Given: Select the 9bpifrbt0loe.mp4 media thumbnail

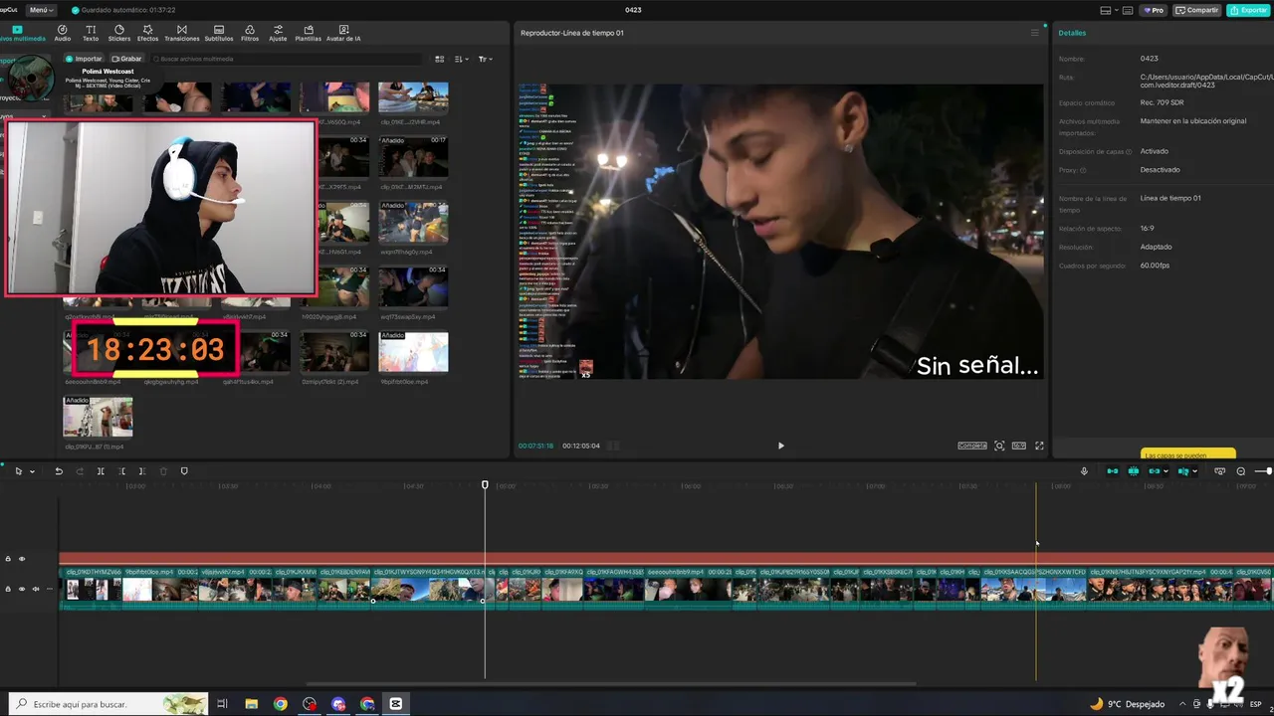Looking at the screenshot, I should pyautogui.click(x=413, y=353).
